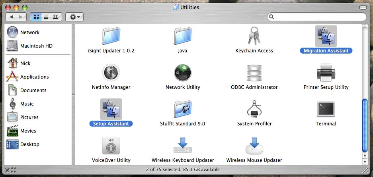The height and width of the screenshot is (177, 373).
Task: Click the ODBC Administrator label
Action: tap(254, 87)
